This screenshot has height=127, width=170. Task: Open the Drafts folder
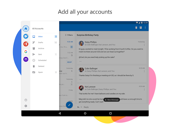(45, 42)
